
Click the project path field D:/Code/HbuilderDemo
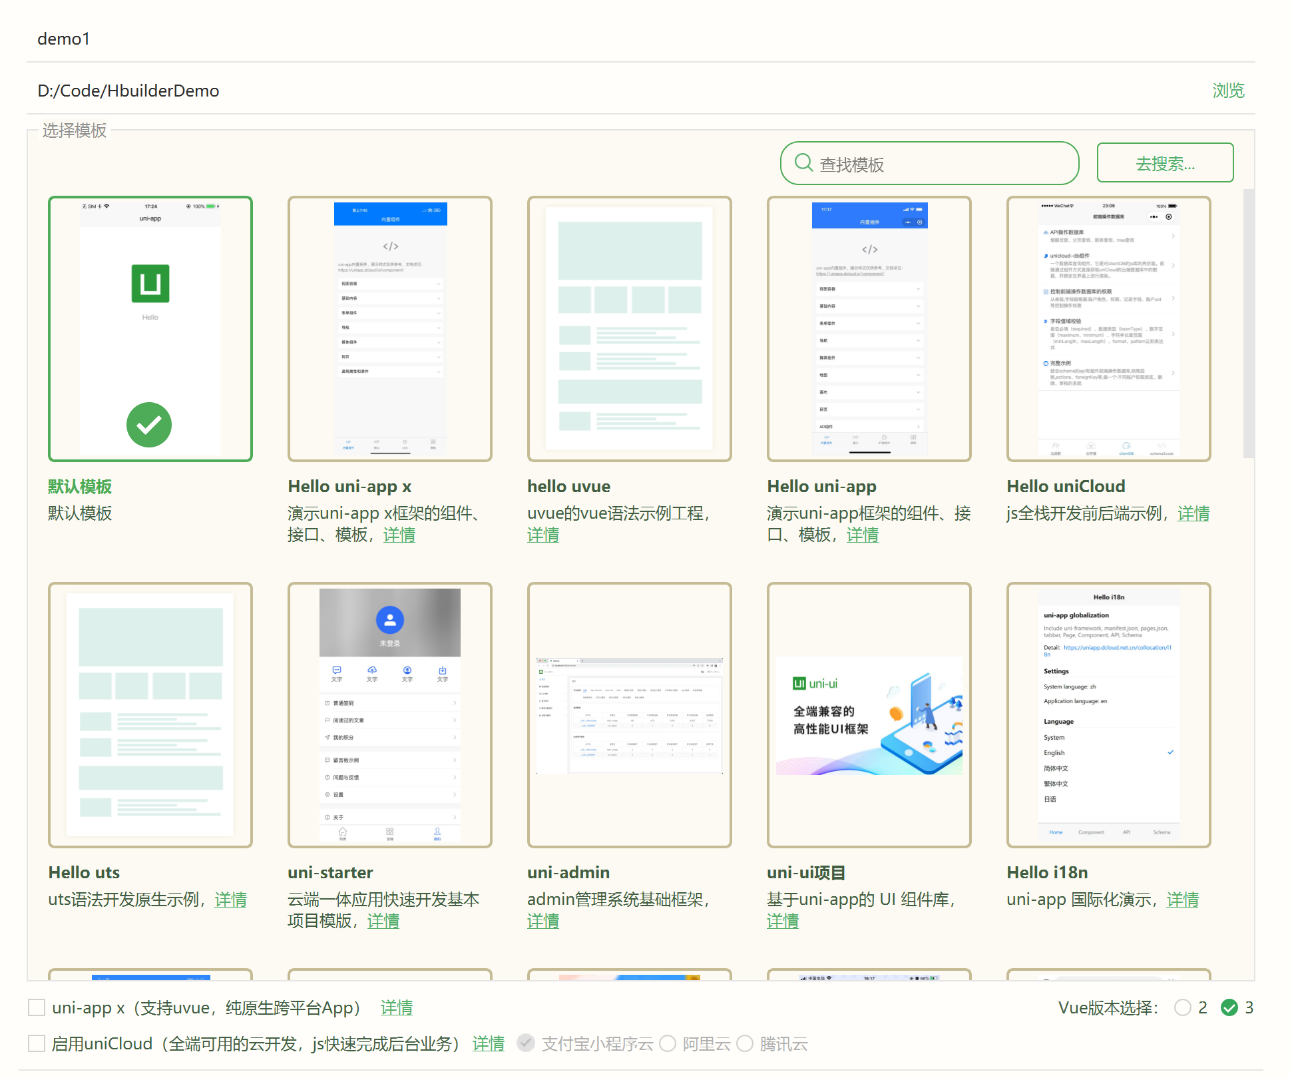click(x=619, y=91)
